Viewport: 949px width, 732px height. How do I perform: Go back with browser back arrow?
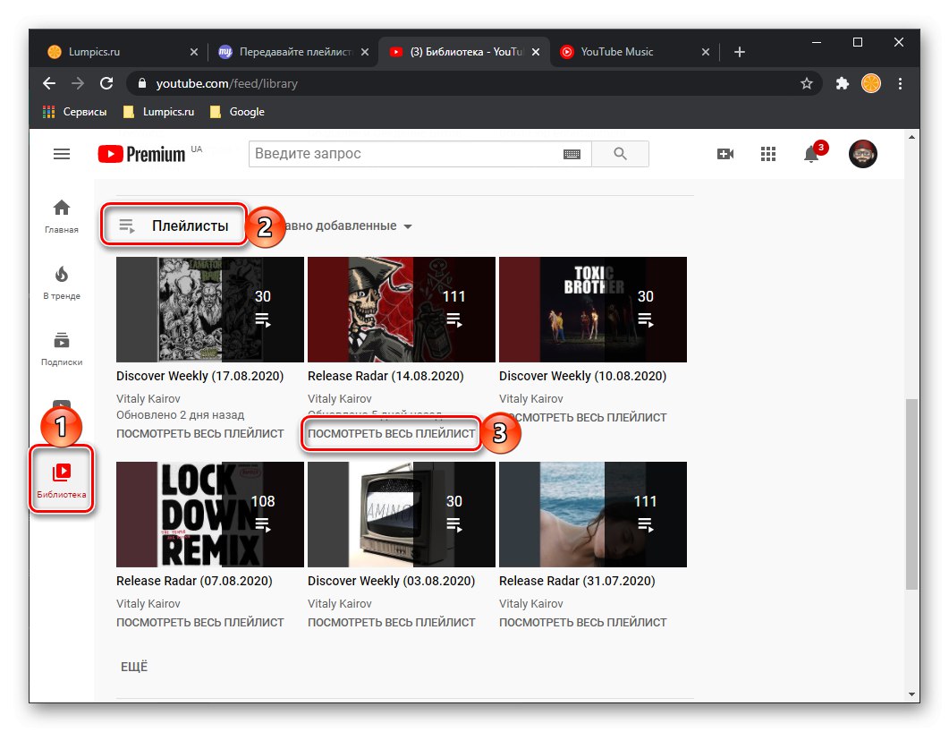click(x=49, y=83)
